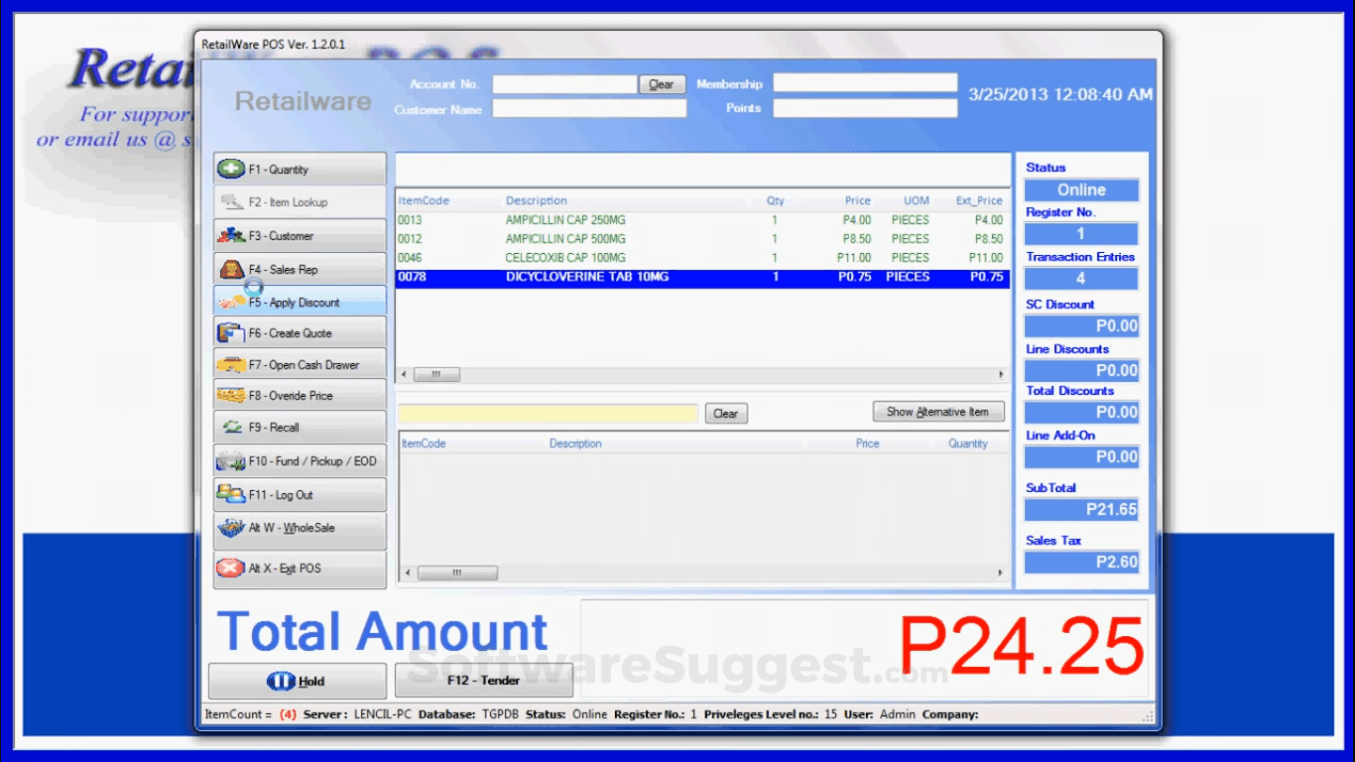Click right arrow of transaction list scrollbar
The height and width of the screenshot is (762, 1355).
(1001, 375)
